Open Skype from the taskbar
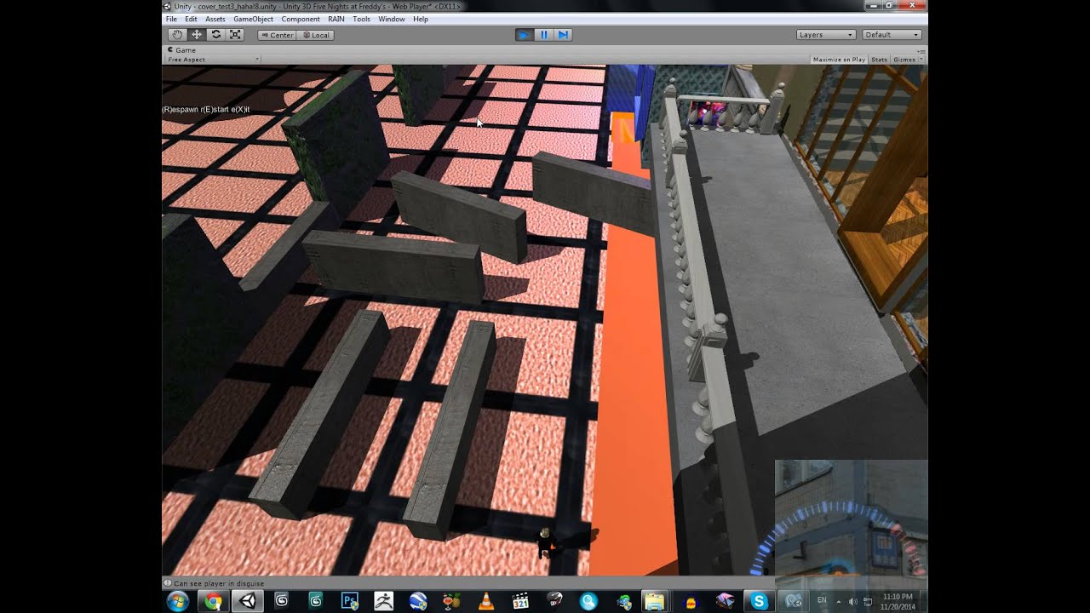 (759, 601)
